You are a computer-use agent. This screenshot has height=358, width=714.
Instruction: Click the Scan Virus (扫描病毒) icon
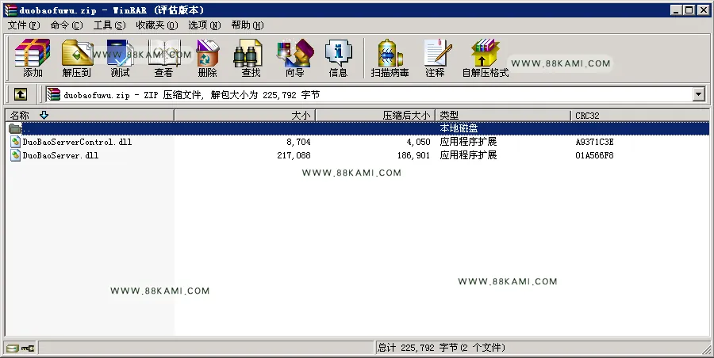pyautogui.click(x=390, y=57)
